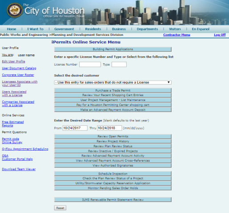Image resolution: width=229 pixels, height=213 pixels.
Task: Click the City of Houston seal logo
Action: click(x=15, y=10)
